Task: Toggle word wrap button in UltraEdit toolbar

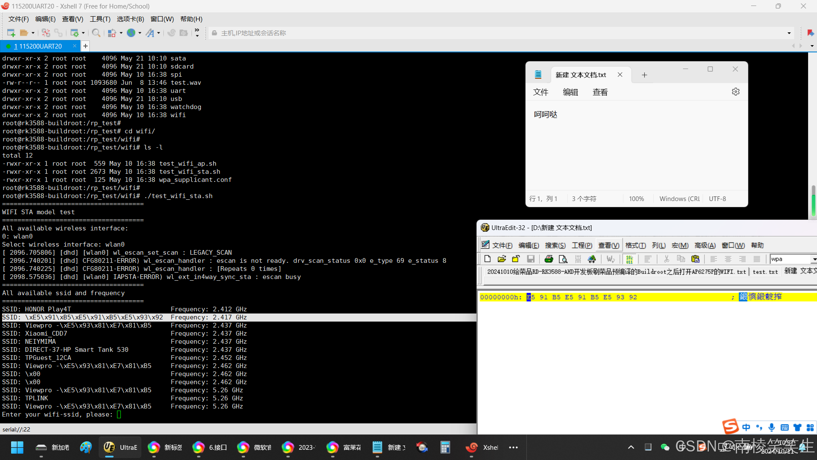Action: pos(611,259)
